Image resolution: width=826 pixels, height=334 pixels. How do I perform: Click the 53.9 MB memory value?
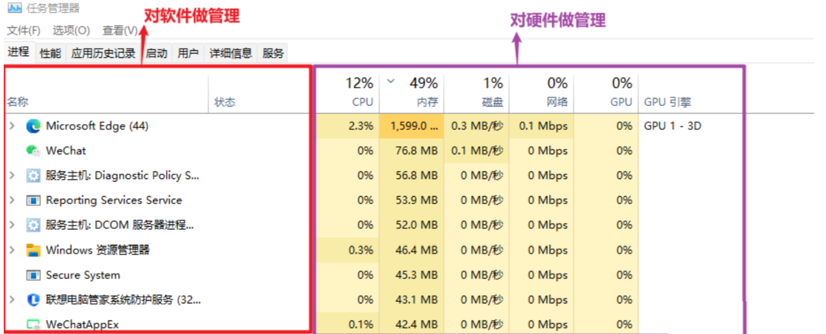pyautogui.click(x=416, y=200)
